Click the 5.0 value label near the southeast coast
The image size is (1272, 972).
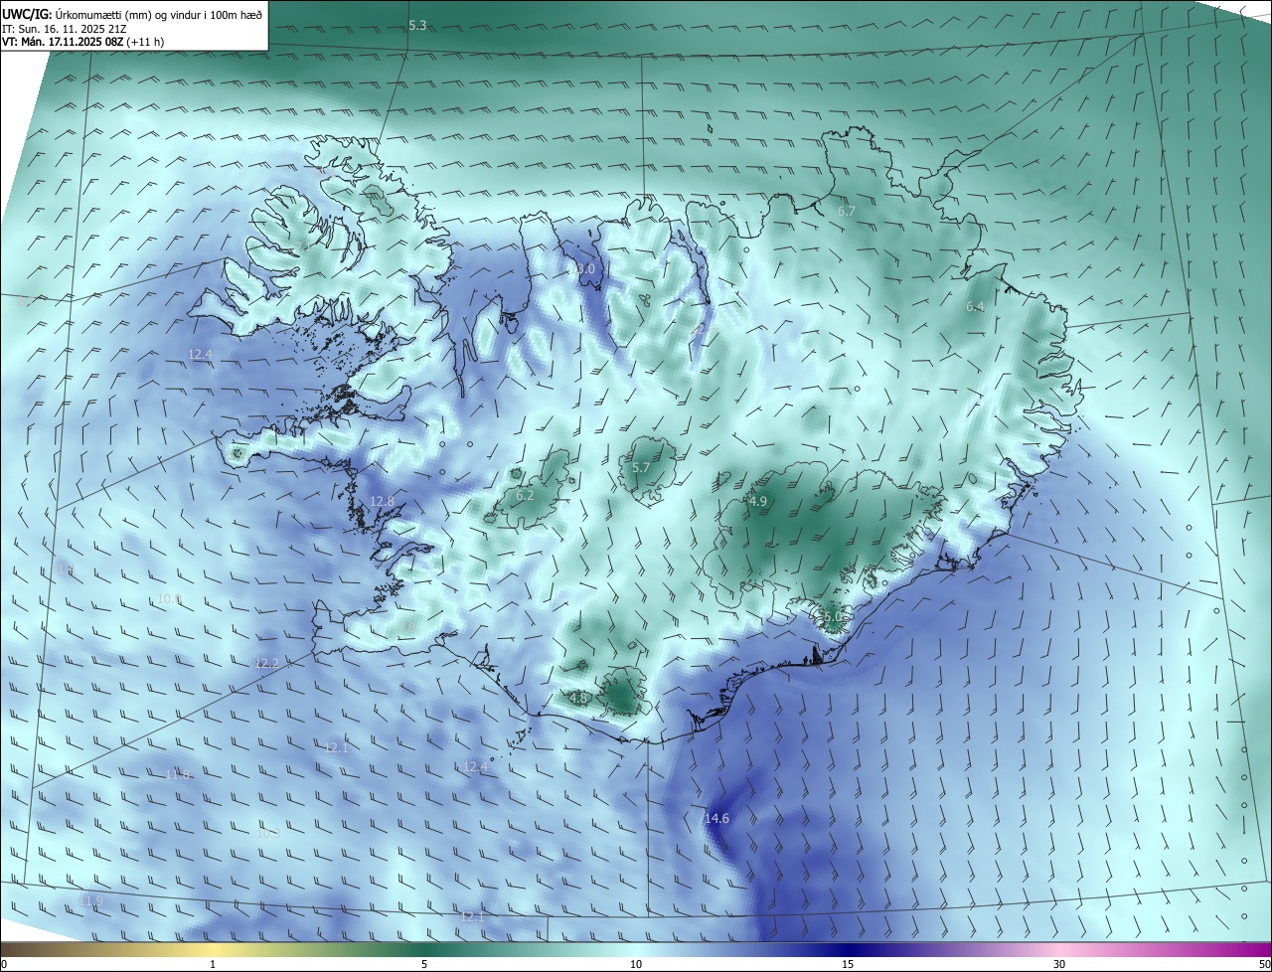coord(832,617)
